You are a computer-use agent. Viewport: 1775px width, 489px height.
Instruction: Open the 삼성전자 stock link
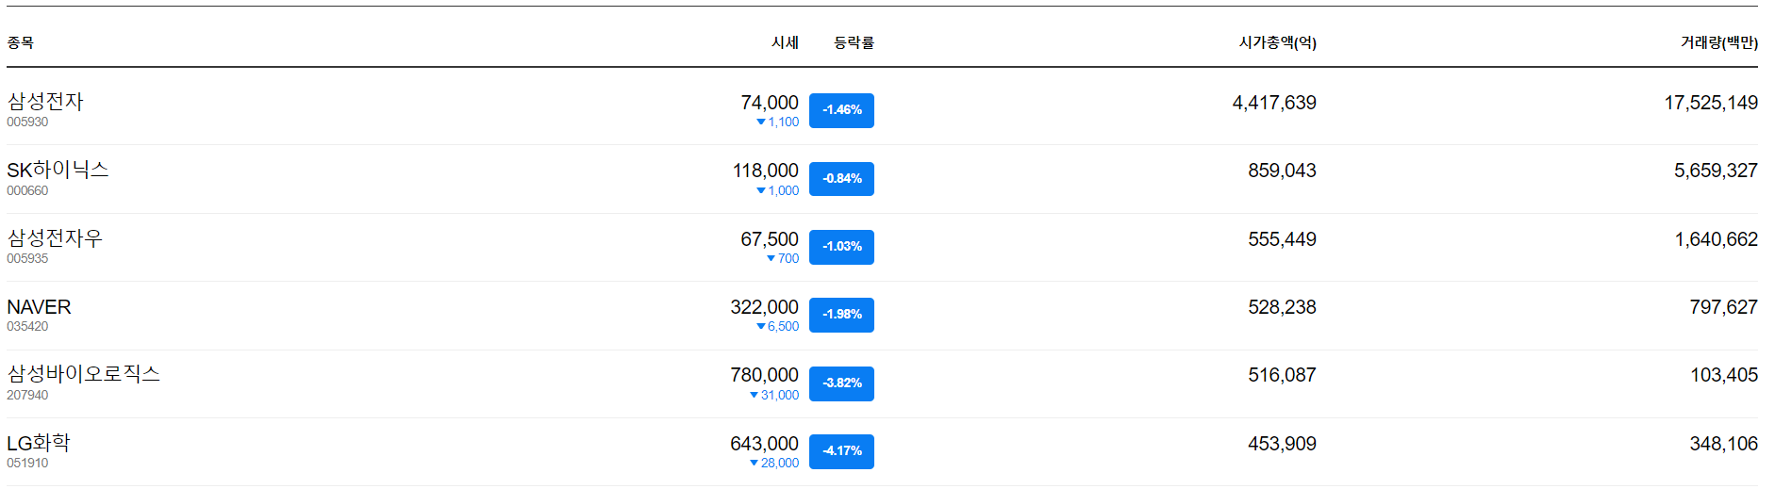pyautogui.click(x=45, y=102)
